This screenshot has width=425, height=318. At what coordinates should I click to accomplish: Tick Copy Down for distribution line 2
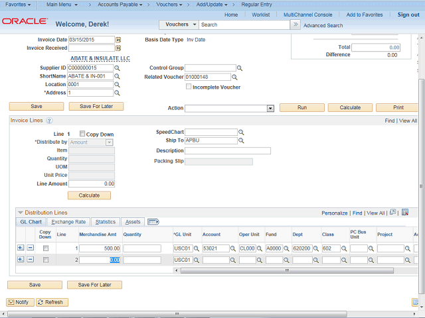[x=45, y=260]
